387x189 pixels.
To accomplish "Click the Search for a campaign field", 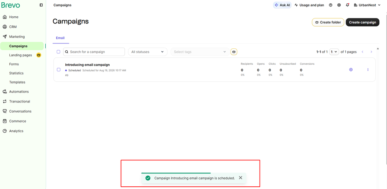I will coord(94,52).
